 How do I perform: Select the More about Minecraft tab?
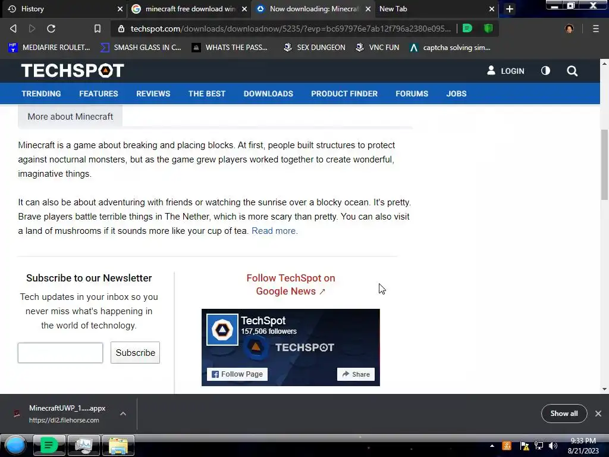70,116
